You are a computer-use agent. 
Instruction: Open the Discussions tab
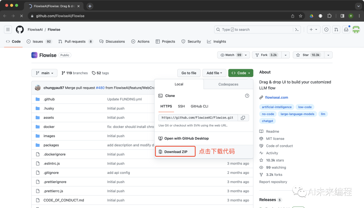pyautogui.click(x=112, y=42)
